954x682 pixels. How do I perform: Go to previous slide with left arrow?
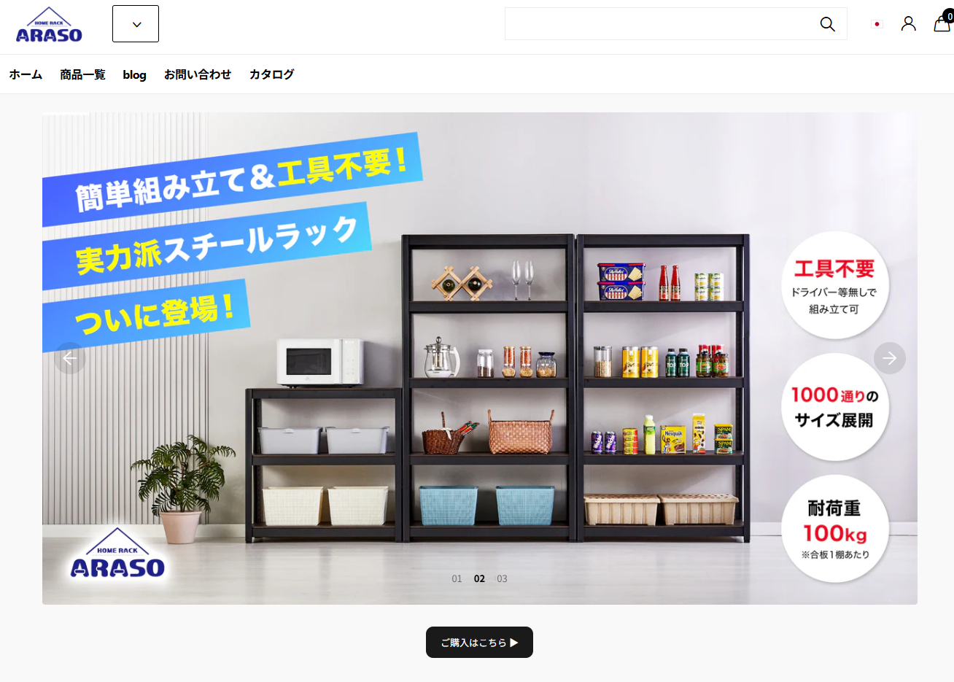click(x=70, y=358)
